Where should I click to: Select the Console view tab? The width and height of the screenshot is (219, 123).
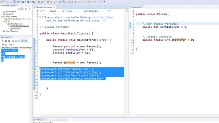pyautogui.click(x=6, y=38)
